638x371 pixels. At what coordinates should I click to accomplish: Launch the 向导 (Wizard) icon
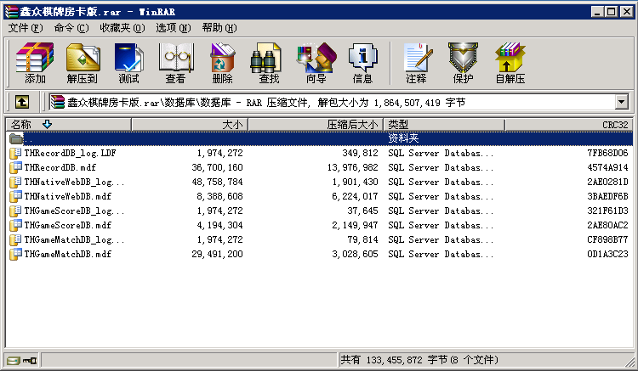pyautogui.click(x=316, y=64)
